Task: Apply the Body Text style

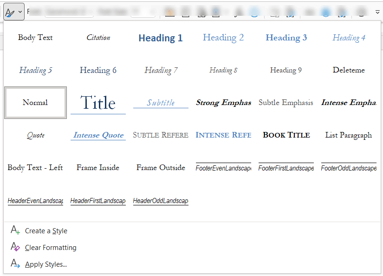Action: 35,38
